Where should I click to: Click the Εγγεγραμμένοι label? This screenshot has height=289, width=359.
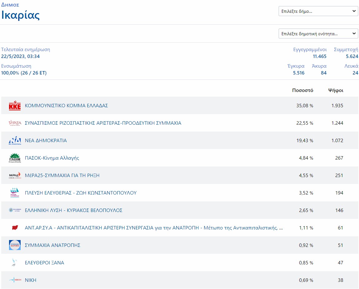310,50
